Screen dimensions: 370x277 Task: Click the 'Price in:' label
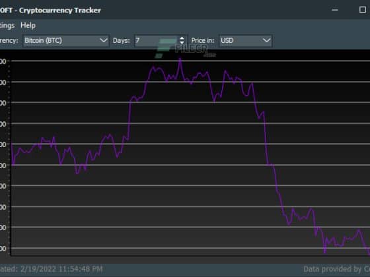point(202,40)
